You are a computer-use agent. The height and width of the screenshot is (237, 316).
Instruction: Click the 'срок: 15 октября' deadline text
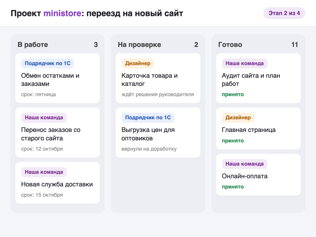click(42, 195)
